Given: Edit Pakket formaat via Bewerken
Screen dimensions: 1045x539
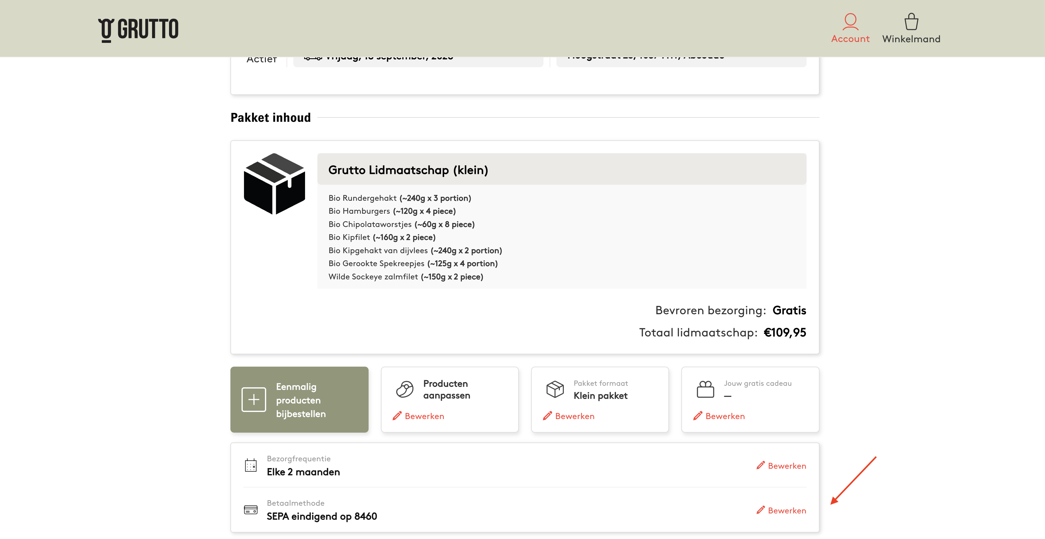Looking at the screenshot, I should 569,416.
